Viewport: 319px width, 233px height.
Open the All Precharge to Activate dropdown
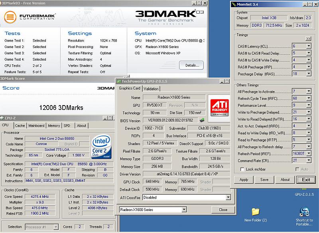[309, 92]
